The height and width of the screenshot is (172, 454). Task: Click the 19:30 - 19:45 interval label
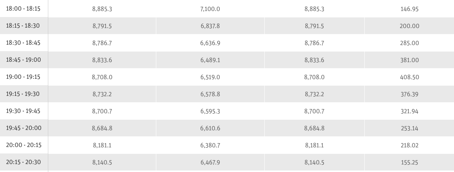(x=23, y=111)
